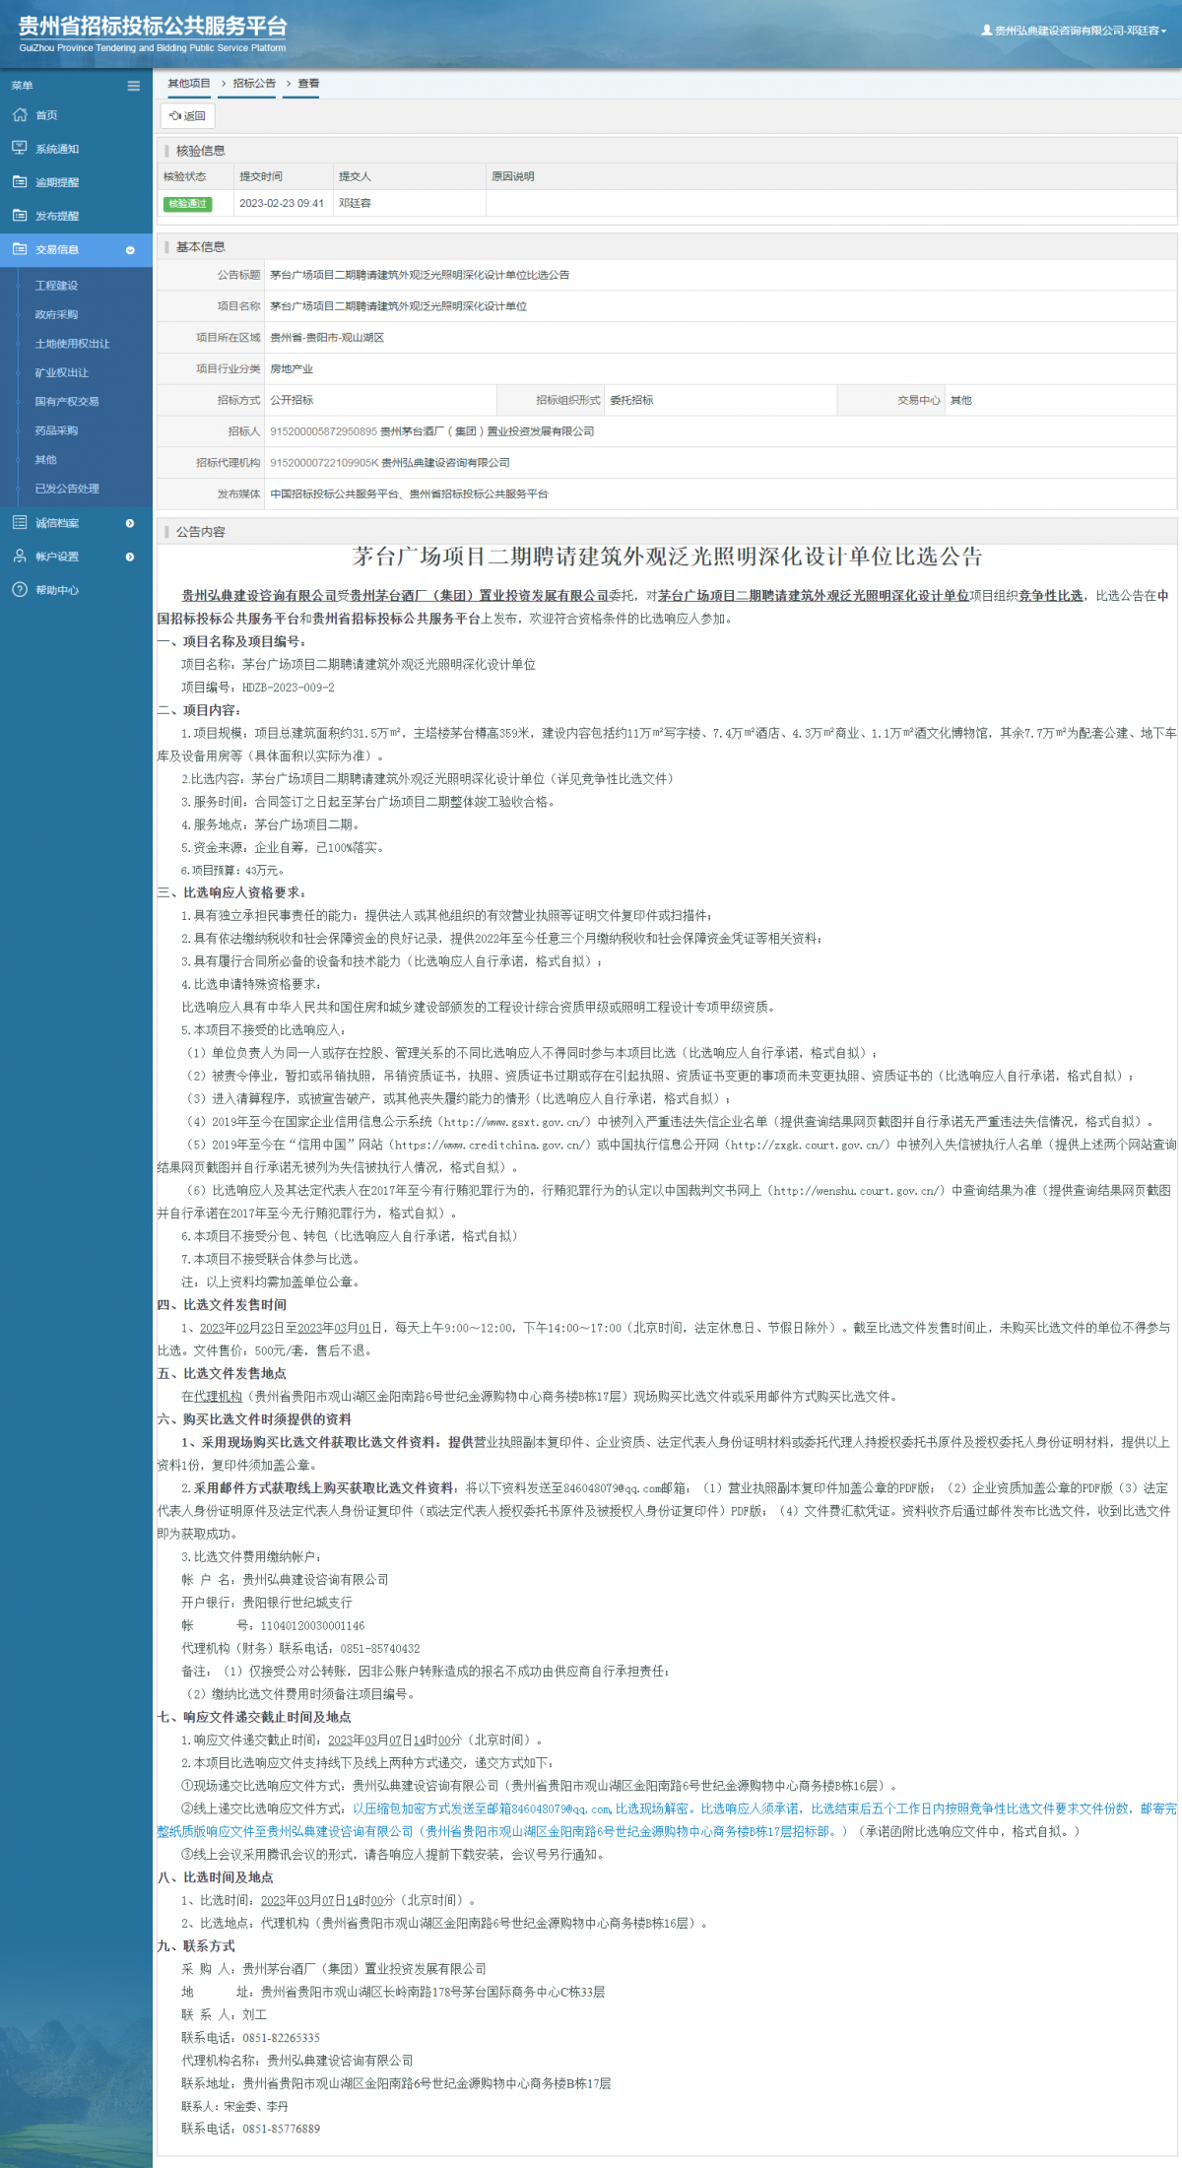This screenshot has width=1182, height=2168.
Task: Click the 查看 breadcrumb
Action: pos(308,83)
